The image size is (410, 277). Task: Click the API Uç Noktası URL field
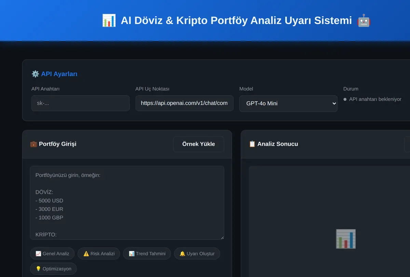184,103
